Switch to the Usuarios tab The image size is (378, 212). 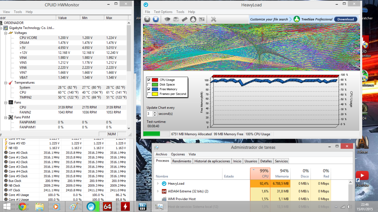coord(251,161)
